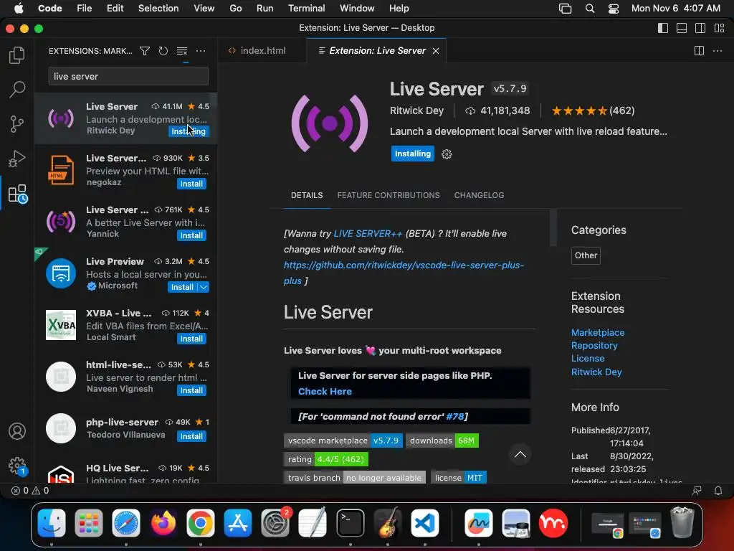Open the Run menu
Viewport: 734px width, 551px height.
[264, 9]
